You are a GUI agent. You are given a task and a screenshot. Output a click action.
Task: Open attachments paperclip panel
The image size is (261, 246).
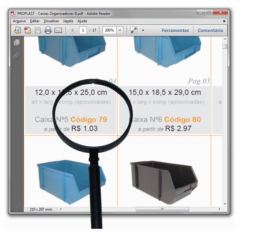(17, 55)
